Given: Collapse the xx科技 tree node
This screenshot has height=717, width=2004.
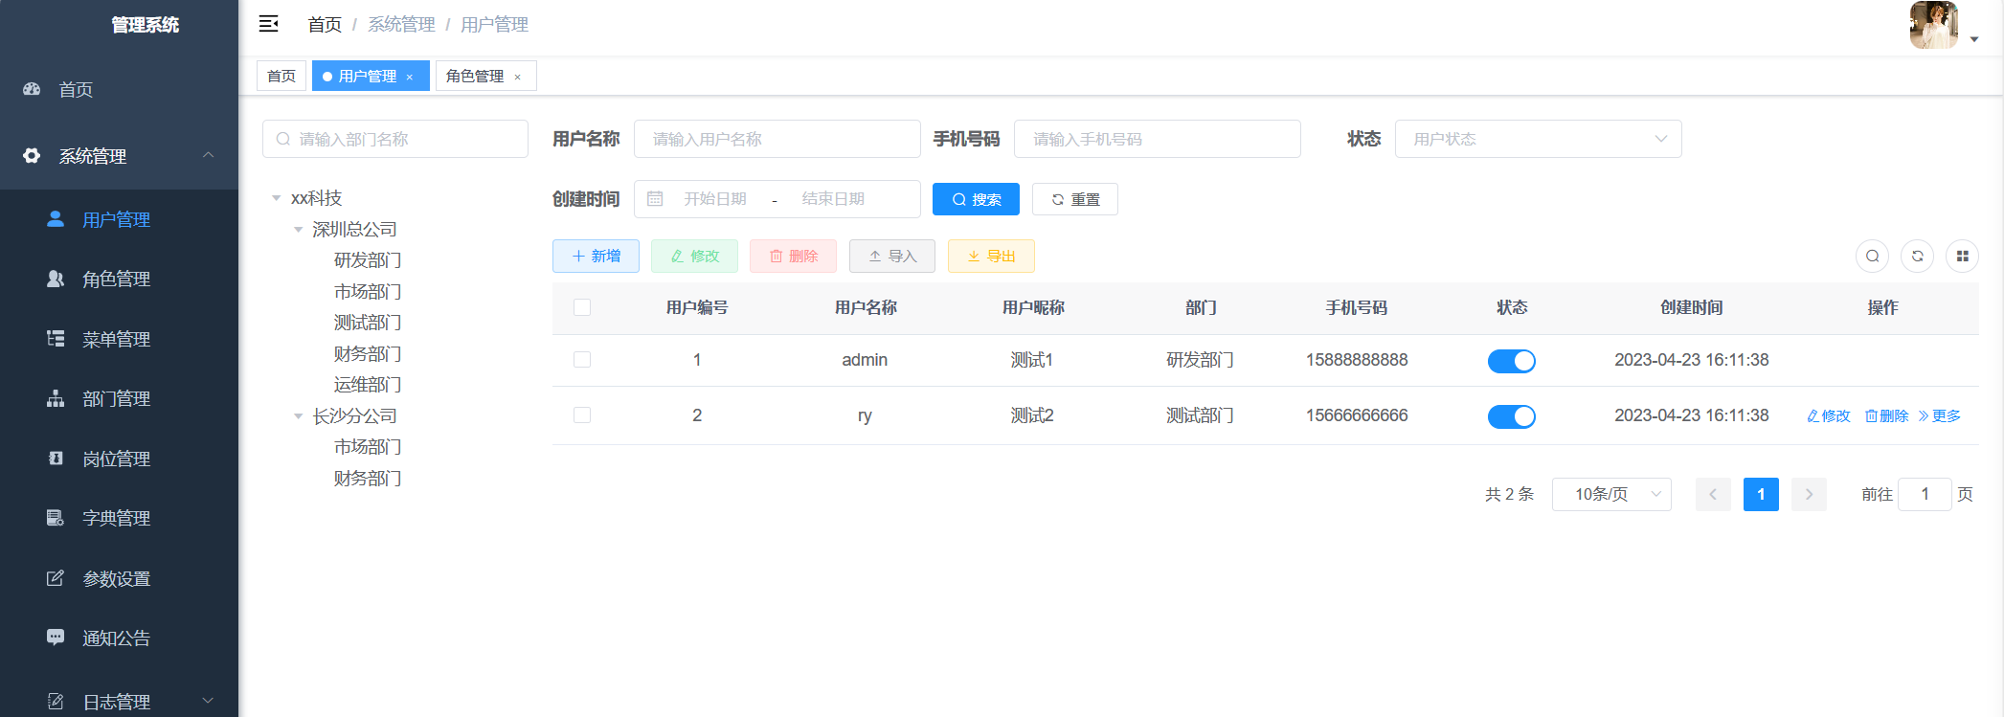Looking at the screenshot, I should [276, 198].
